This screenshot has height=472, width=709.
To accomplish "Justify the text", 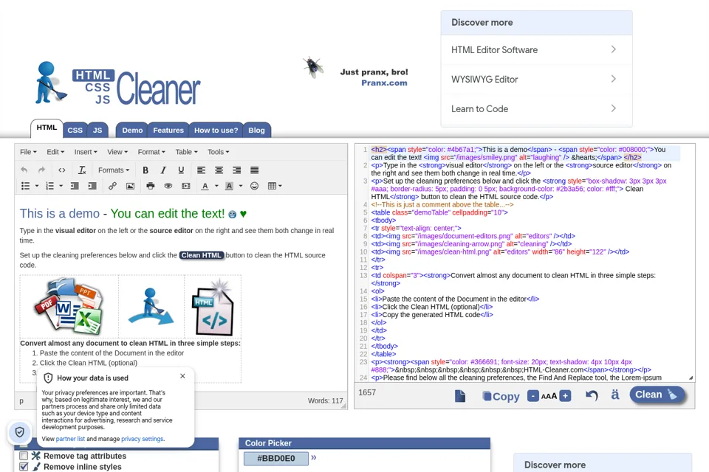I will coord(255,170).
